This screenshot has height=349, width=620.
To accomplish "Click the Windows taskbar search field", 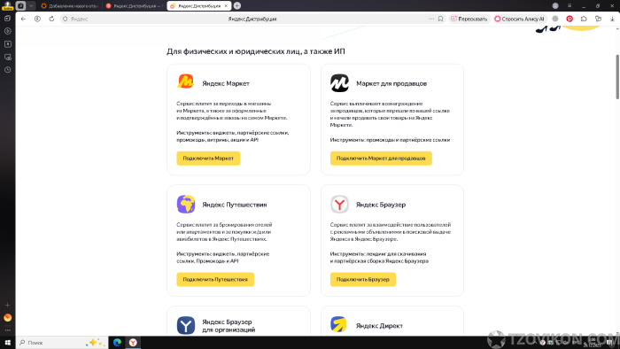I will pos(62,342).
